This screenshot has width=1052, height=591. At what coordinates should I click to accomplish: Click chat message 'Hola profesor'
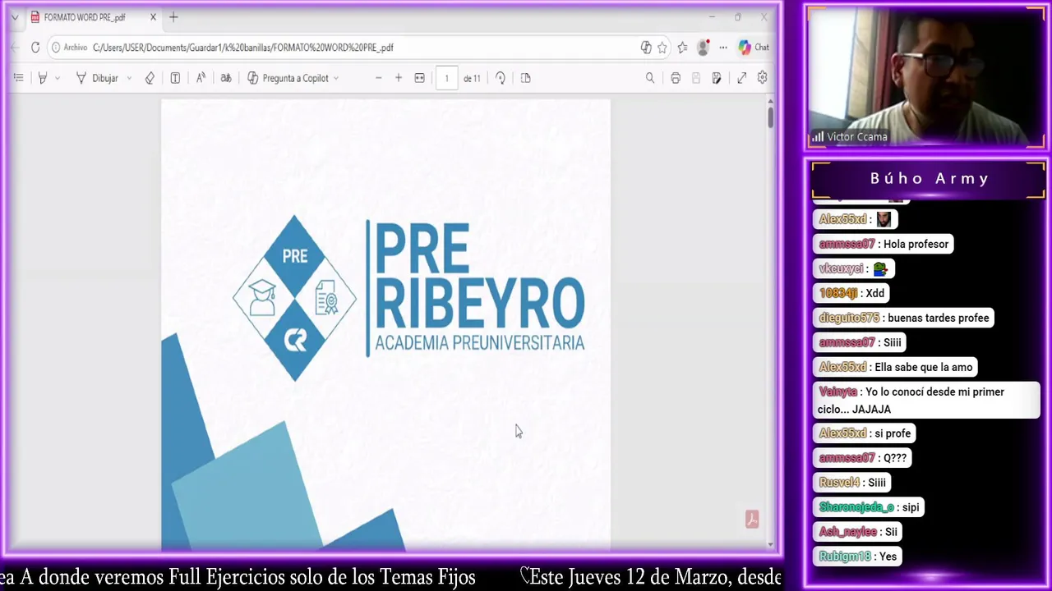click(916, 244)
